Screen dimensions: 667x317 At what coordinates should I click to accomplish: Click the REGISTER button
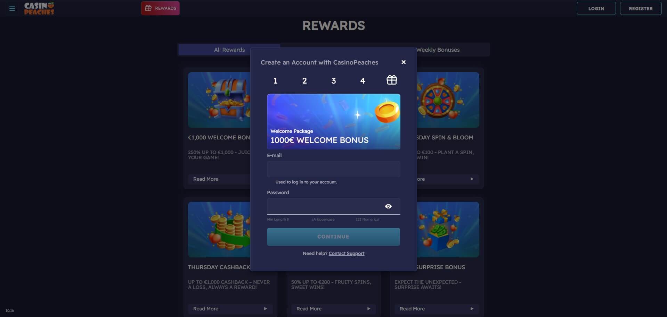coord(641,8)
